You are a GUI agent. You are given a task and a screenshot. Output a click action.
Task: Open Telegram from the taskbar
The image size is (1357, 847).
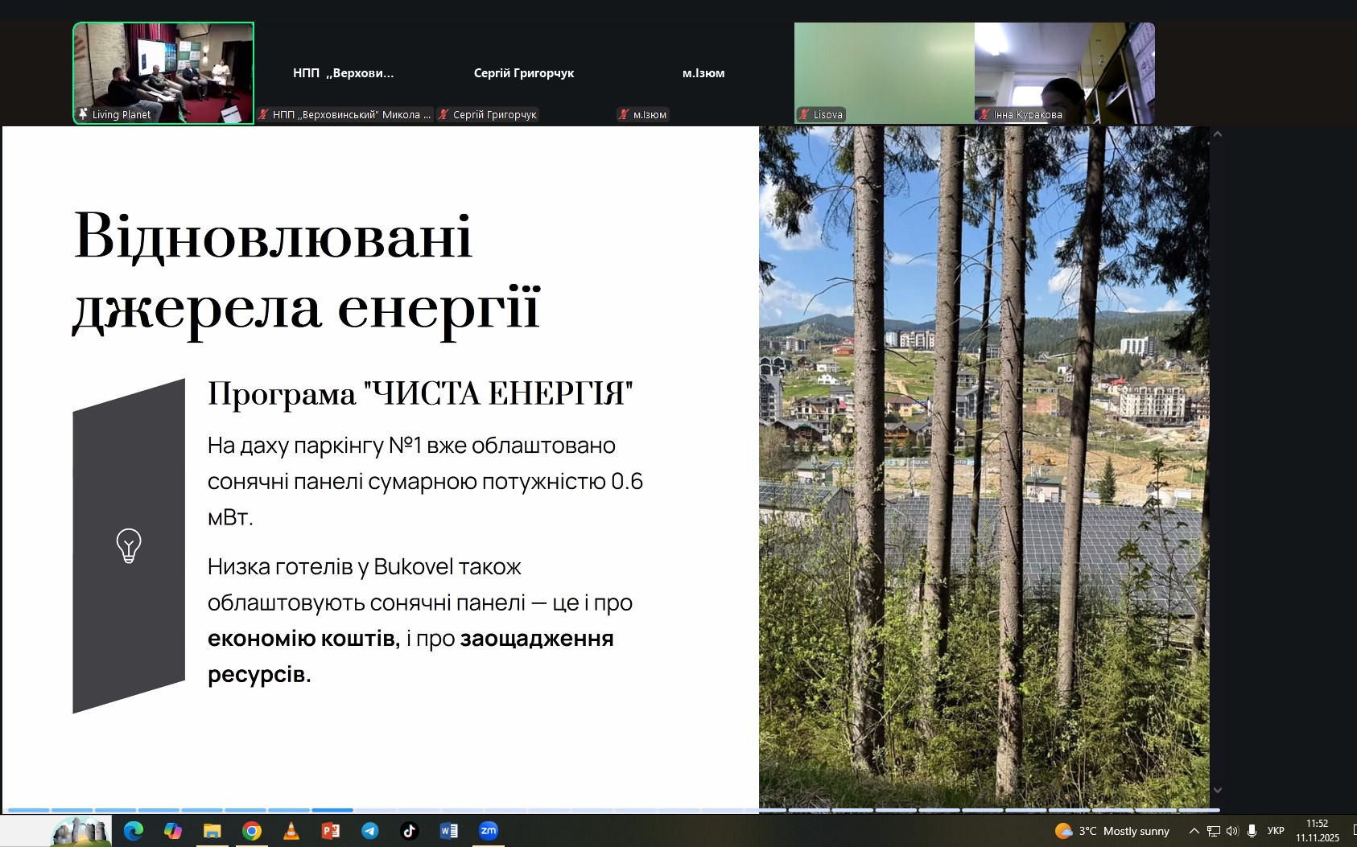[x=370, y=831]
